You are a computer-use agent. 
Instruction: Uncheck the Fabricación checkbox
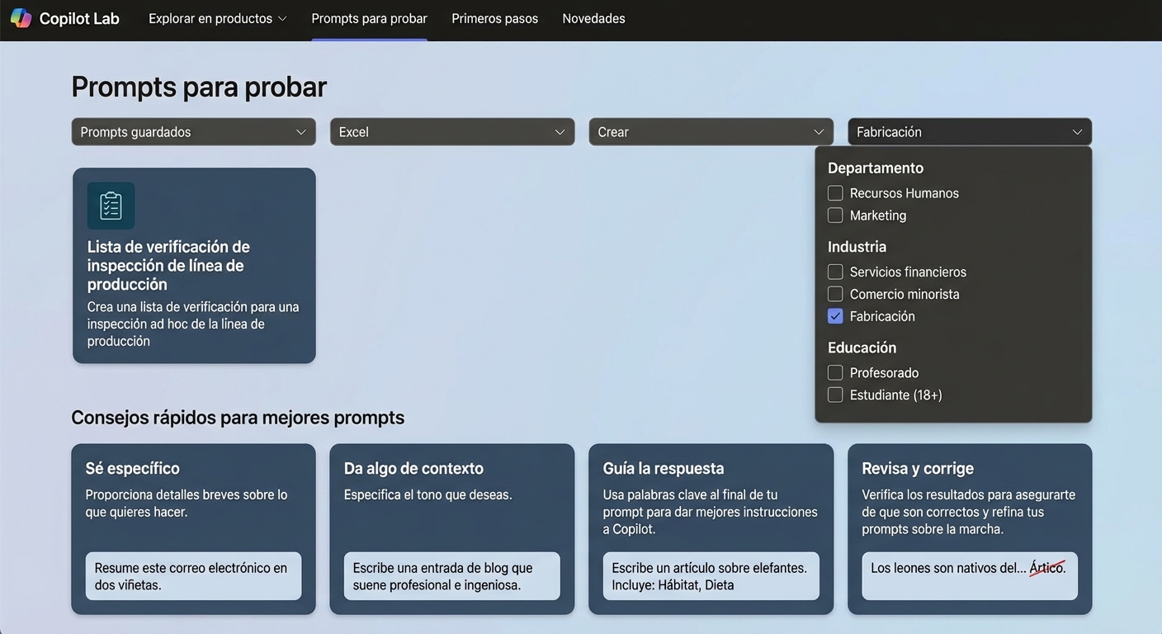point(834,315)
